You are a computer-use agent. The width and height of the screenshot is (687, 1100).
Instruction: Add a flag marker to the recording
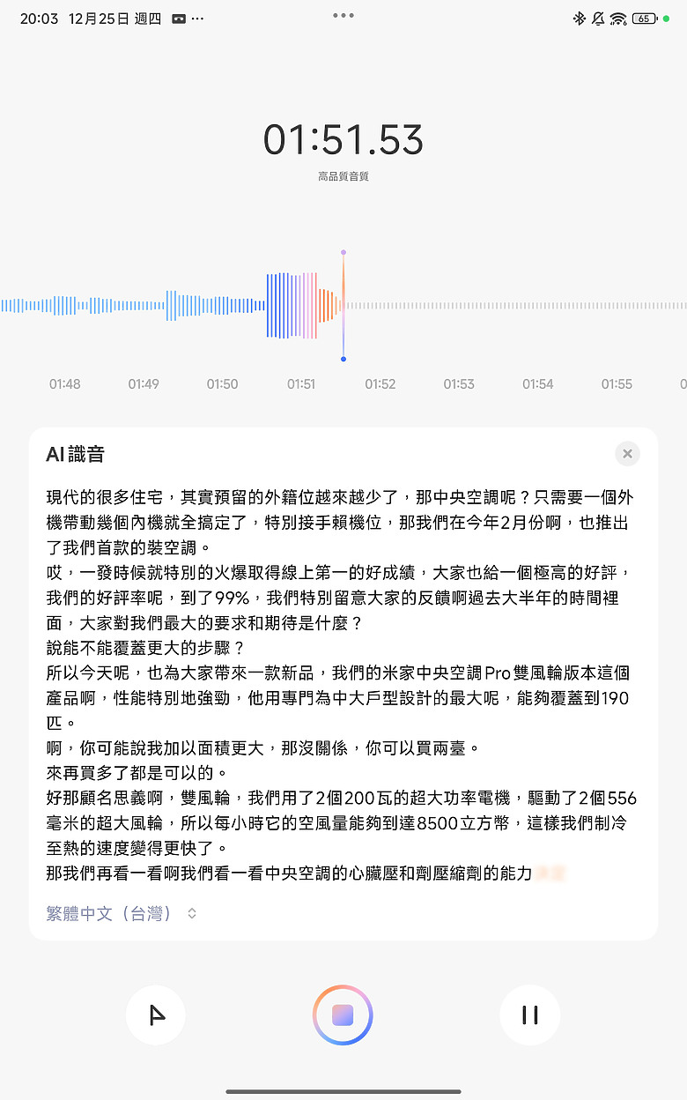tap(156, 1015)
